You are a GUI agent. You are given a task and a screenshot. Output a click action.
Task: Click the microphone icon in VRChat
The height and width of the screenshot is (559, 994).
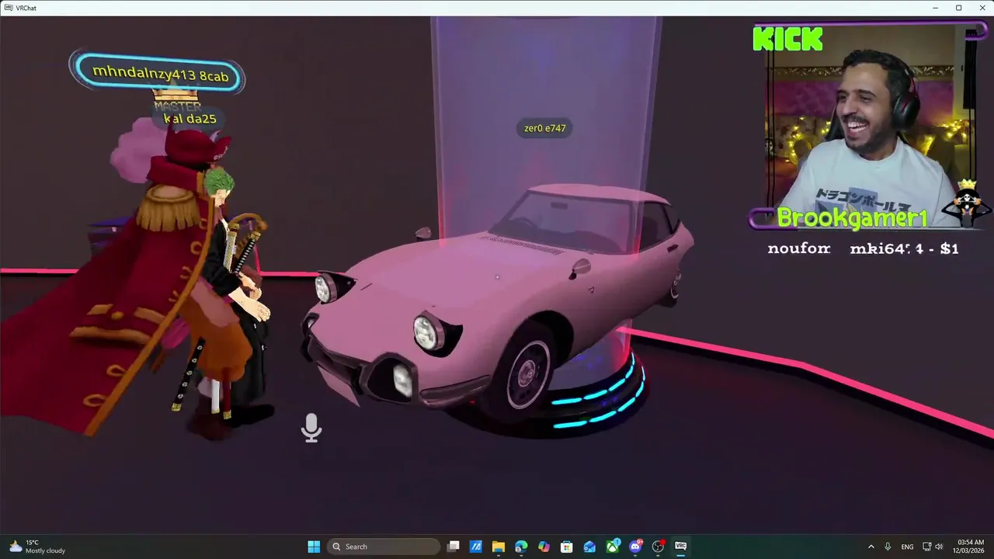311,428
